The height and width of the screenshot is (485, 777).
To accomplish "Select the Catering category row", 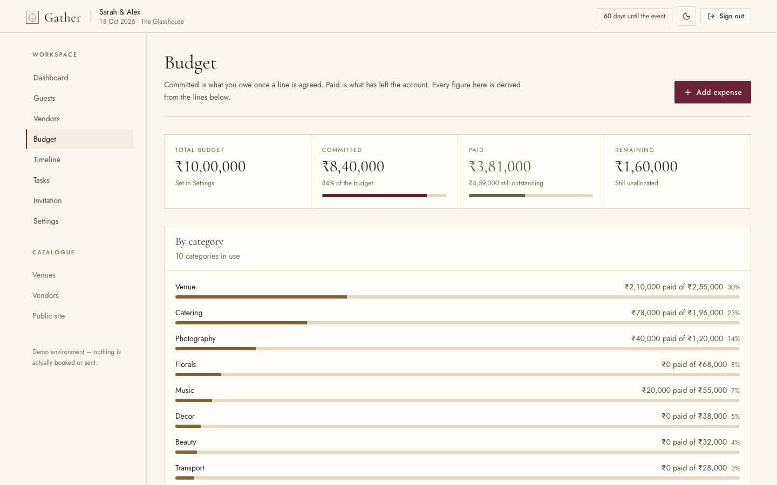I will (458, 317).
